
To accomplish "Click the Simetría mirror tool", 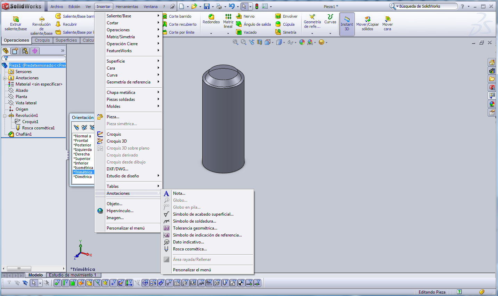I will point(286,32).
